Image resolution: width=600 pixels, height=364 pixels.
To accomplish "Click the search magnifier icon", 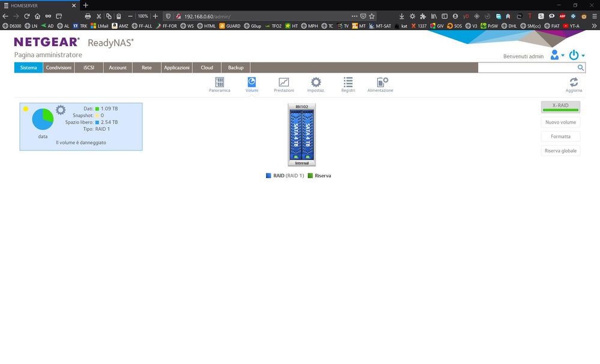I will 581,68.
